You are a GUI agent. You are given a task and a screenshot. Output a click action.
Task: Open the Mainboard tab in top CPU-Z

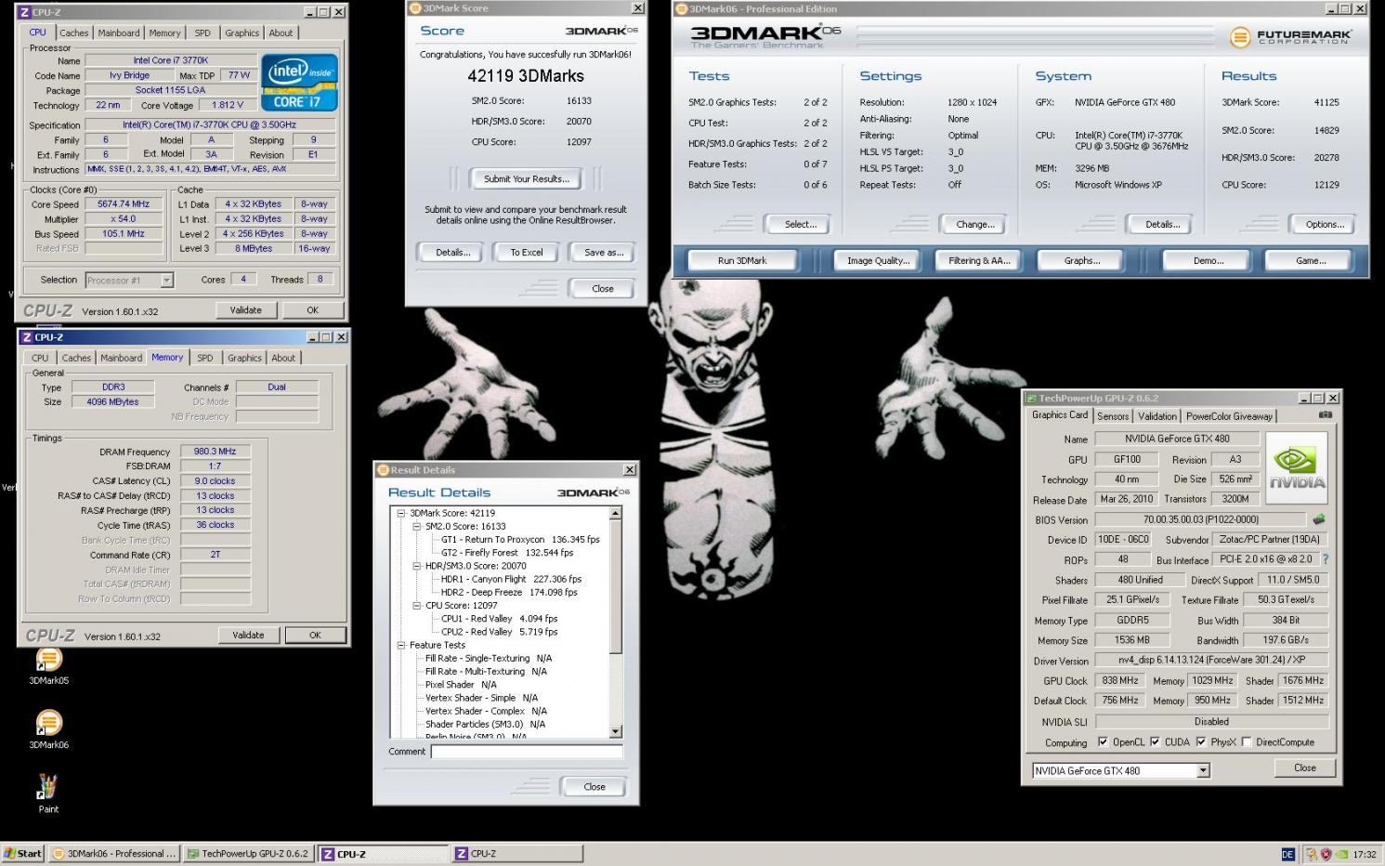(119, 33)
